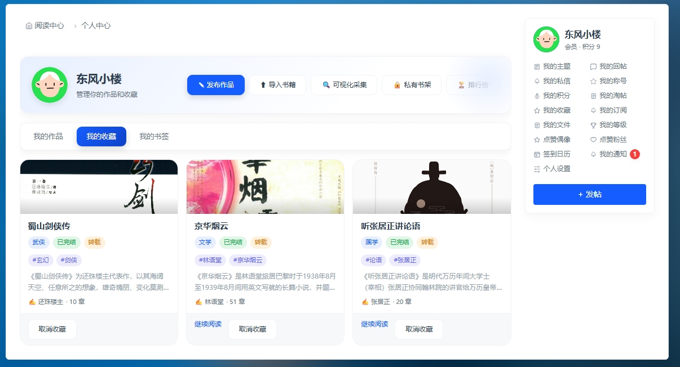Click the #林语堂 hashtag
The height and width of the screenshot is (367, 680).
pos(210,261)
